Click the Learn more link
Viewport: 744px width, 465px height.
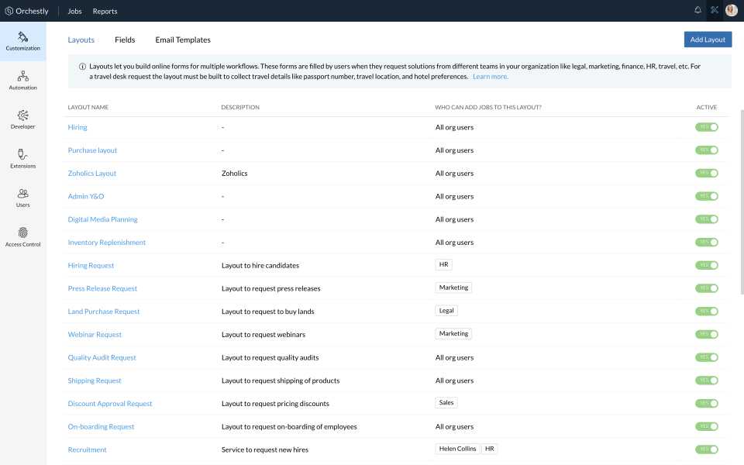pos(491,77)
